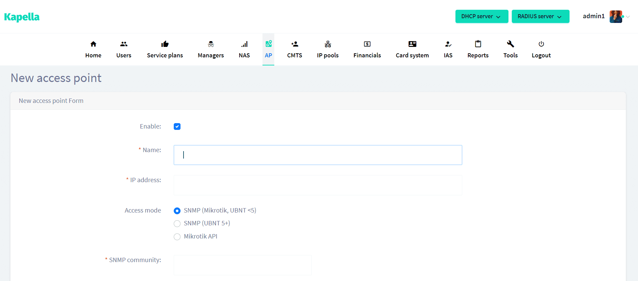Open the NAS signal bars icon
This screenshot has width=638, height=281.
click(244, 44)
